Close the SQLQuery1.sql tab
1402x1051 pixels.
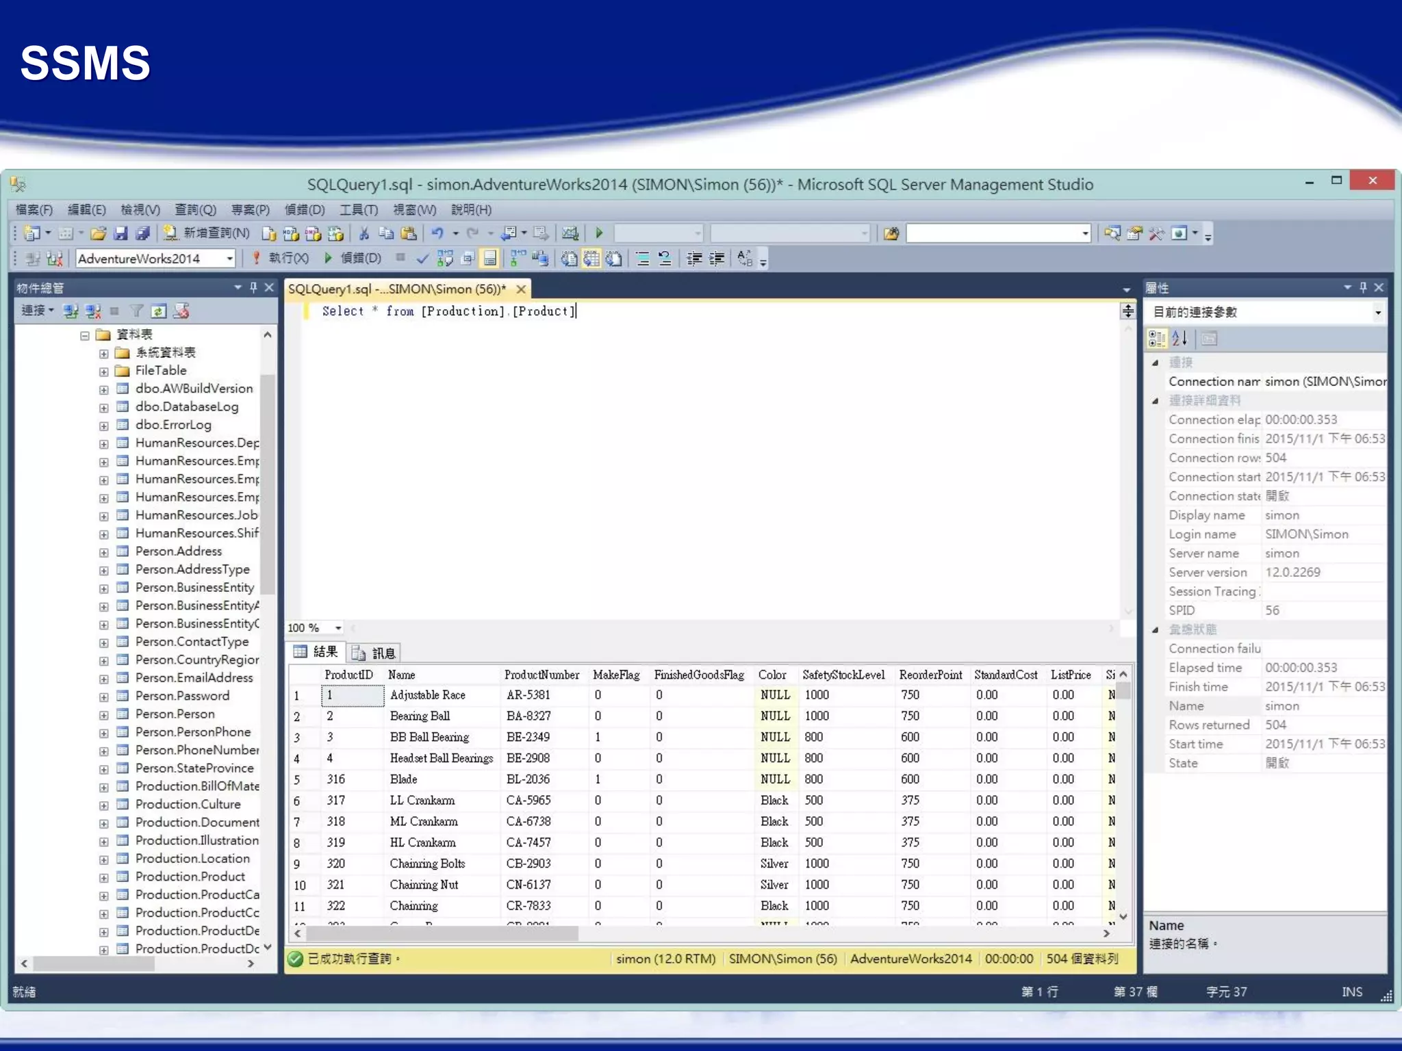pyautogui.click(x=521, y=289)
